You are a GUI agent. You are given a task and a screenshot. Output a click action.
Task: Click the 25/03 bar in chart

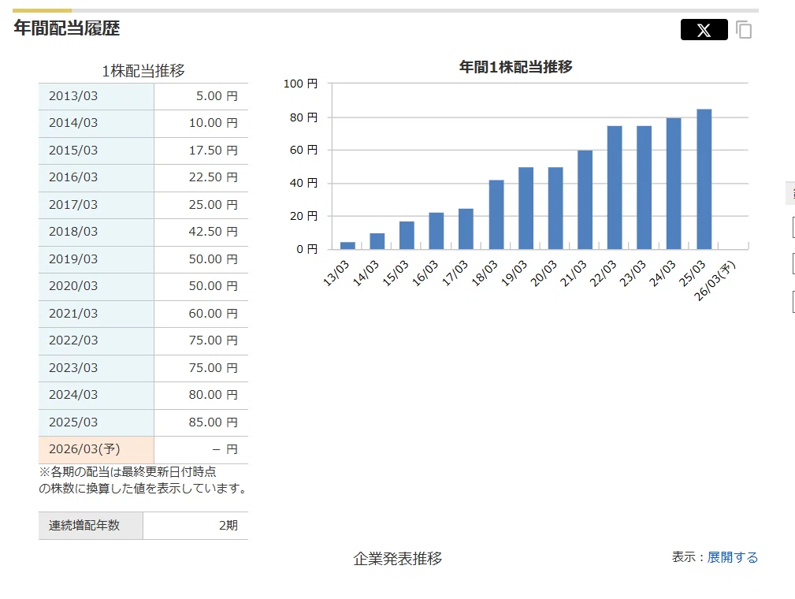tap(704, 179)
